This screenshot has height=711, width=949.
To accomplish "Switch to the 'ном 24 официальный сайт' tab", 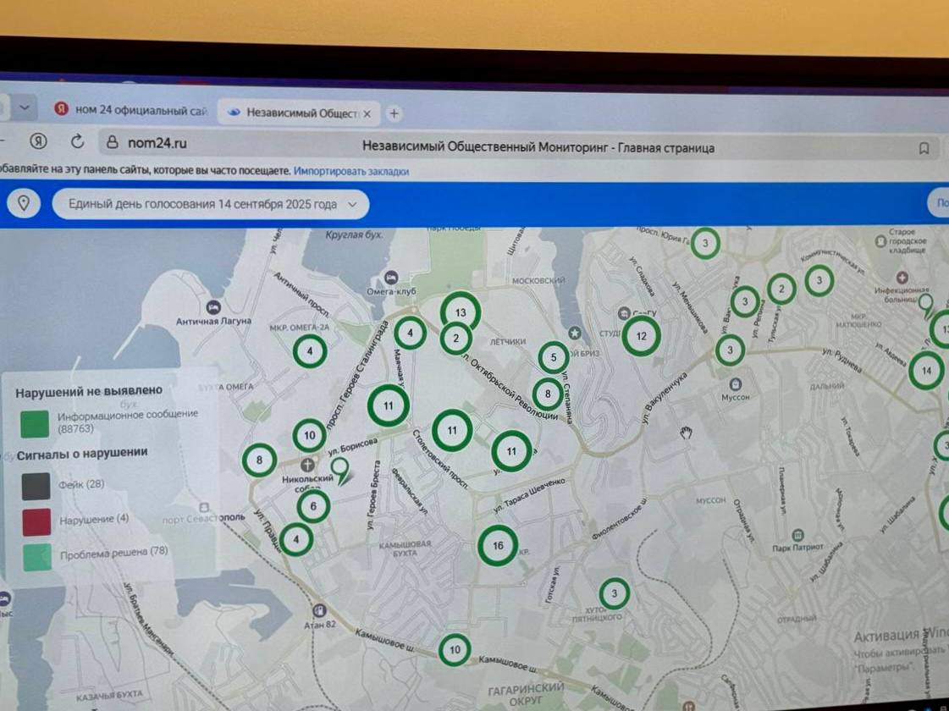I will point(131,111).
